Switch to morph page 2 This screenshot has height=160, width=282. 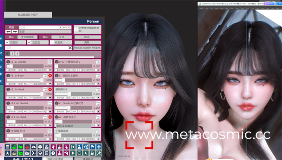pos(12,54)
